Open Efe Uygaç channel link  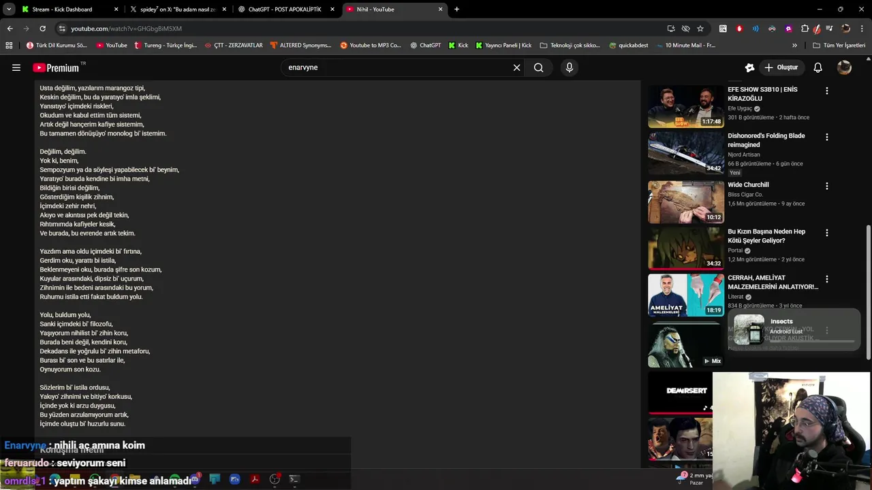point(740,108)
